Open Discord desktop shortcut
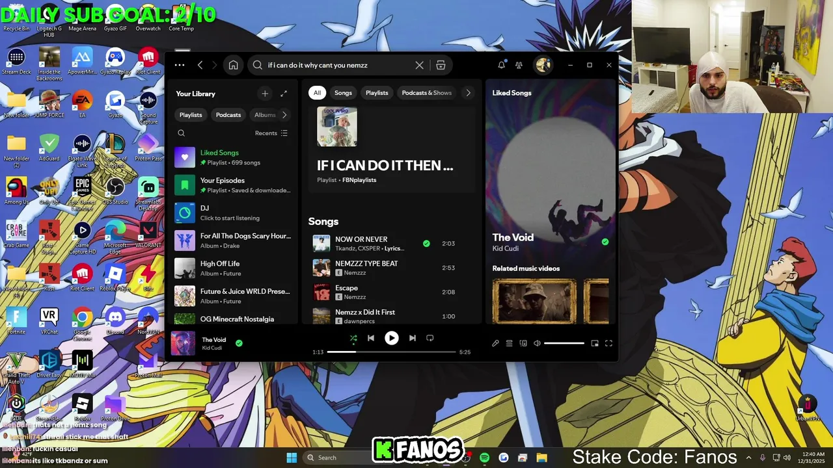The image size is (833, 468). pyautogui.click(x=115, y=321)
